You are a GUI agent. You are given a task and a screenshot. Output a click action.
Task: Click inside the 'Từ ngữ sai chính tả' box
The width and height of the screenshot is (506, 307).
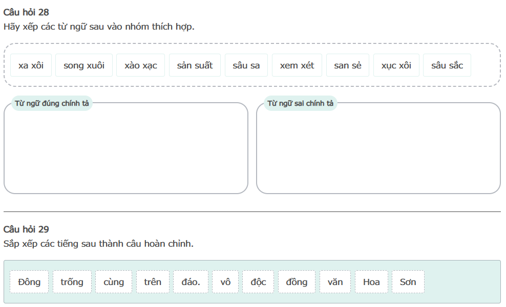click(x=378, y=151)
